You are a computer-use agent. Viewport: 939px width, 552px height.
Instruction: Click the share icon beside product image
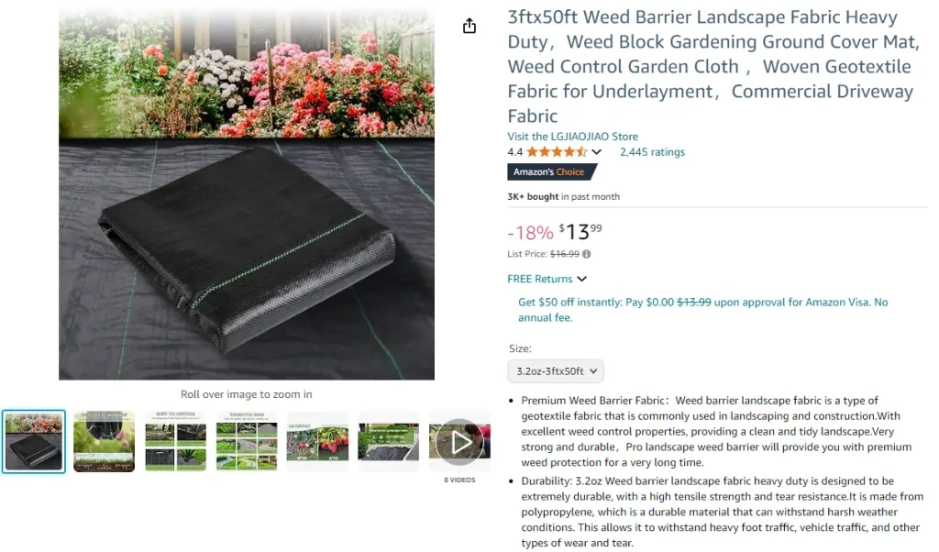click(469, 26)
